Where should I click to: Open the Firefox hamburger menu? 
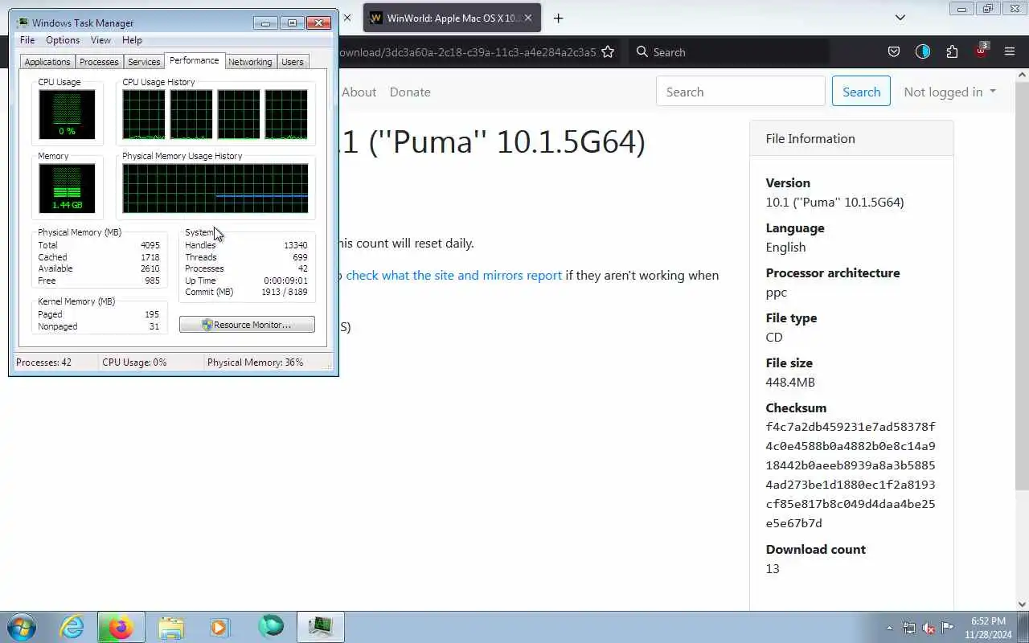pos(1010,51)
